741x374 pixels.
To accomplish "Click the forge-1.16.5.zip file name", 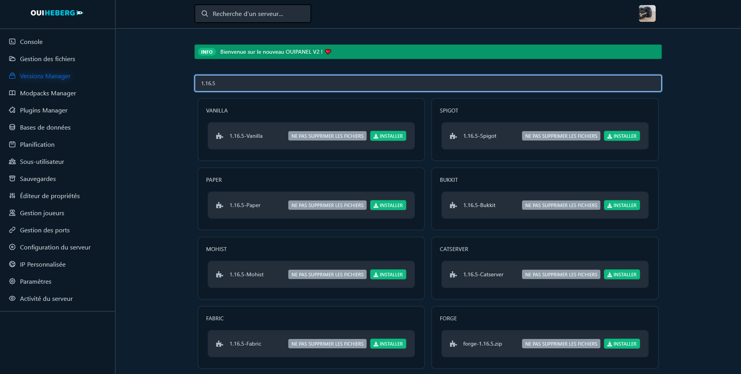I will click(482, 344).
